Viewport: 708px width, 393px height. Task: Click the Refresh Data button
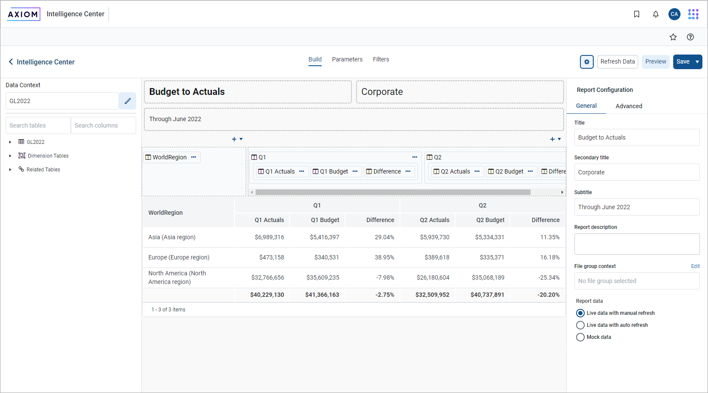click(x=617, y=62)
